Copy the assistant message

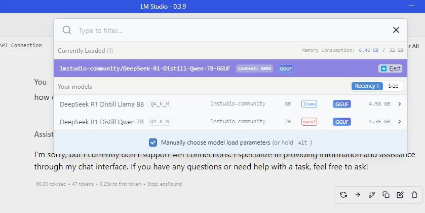[386, 195]
